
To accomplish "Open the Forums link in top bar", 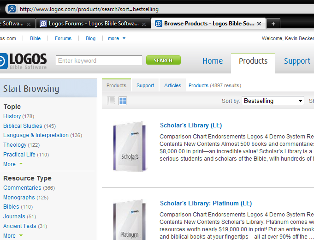I will click(x=63, y=38).
